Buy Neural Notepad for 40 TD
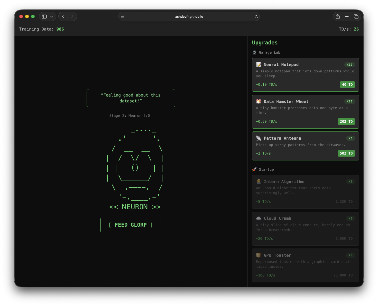Screen dimensions: 378x306 (x=347, y=85)
